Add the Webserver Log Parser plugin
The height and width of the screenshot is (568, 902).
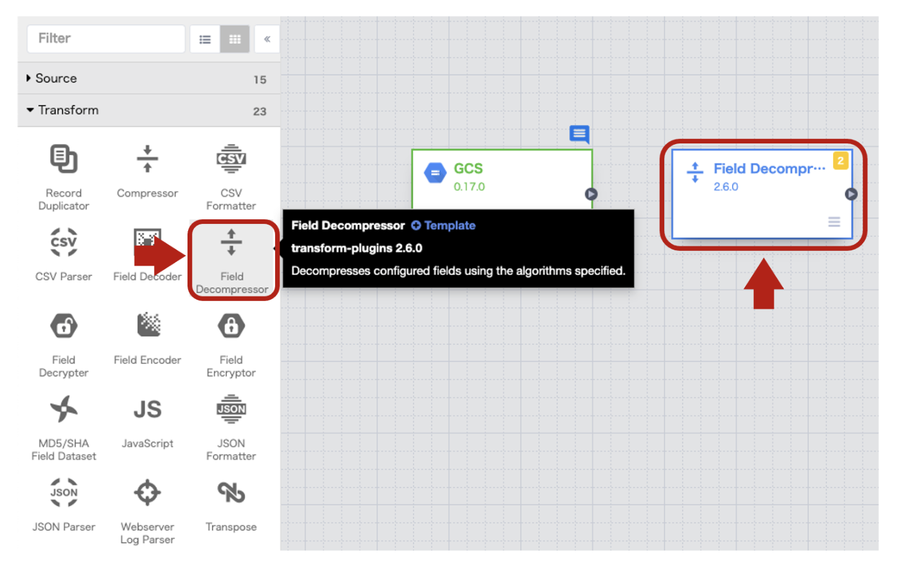(x=148, y=511)
